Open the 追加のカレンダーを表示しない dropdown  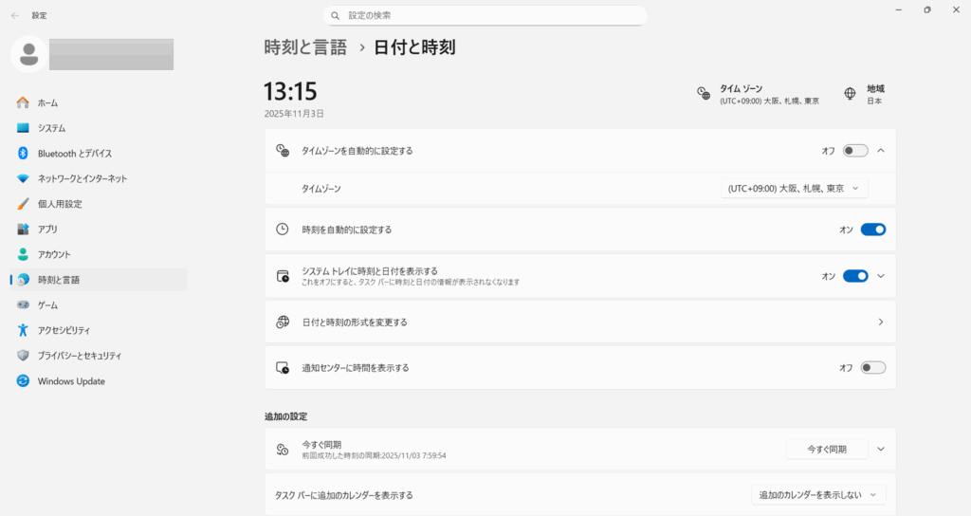pos(817,495)
